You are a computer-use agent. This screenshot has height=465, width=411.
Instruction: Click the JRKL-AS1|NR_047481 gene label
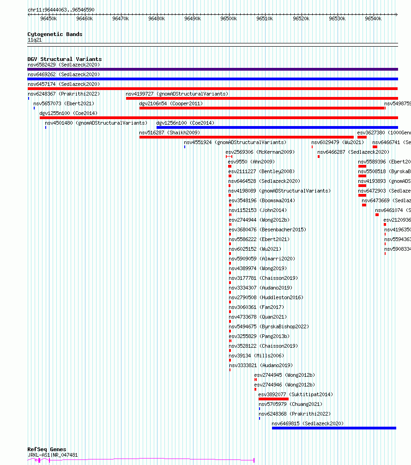click(53, 455)
